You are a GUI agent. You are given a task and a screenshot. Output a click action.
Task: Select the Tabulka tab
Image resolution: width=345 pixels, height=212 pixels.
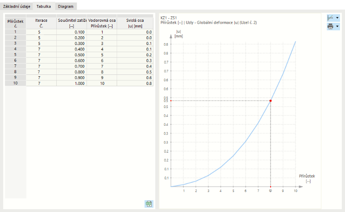tap(44, 6)
